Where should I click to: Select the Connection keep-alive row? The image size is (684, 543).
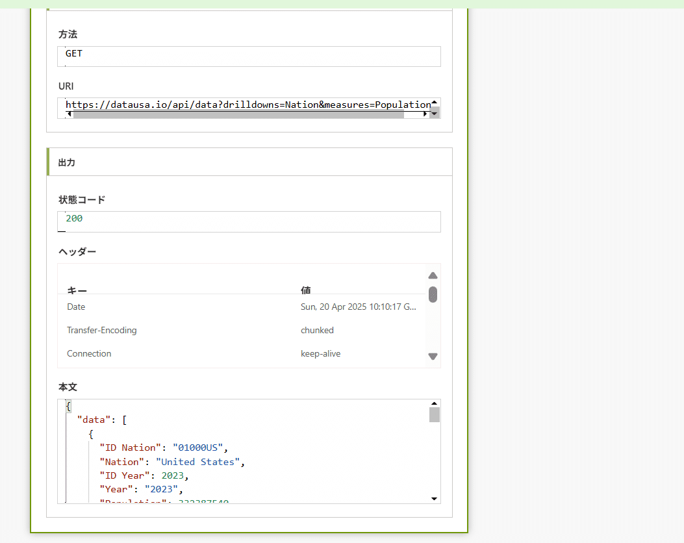coord(242,353)
